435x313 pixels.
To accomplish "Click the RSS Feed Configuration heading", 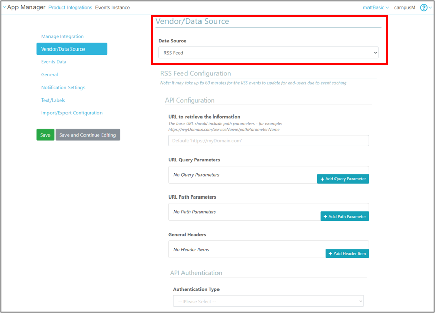I will [195, 73].
